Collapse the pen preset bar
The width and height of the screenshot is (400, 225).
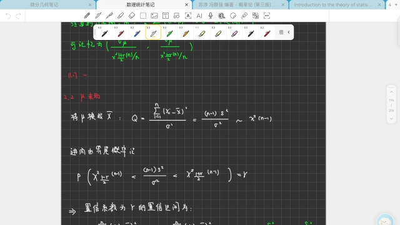click(x=289, y=32)
